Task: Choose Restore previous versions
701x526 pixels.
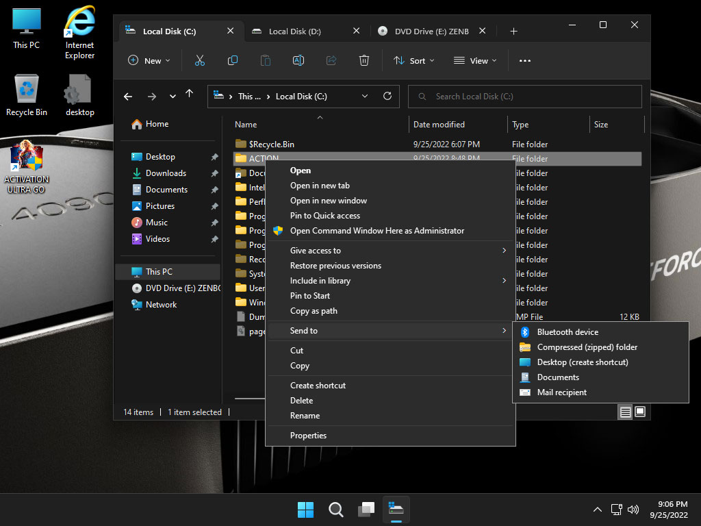Action: [391, 266]
